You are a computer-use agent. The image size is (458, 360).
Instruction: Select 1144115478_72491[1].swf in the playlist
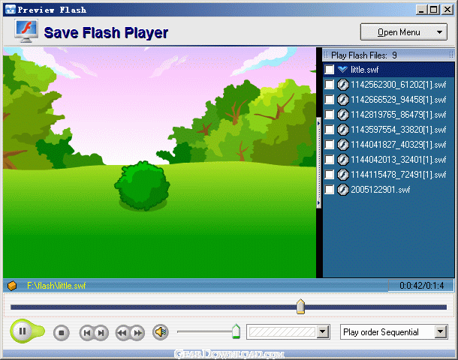pyautogui.click(x=399, y=175)
